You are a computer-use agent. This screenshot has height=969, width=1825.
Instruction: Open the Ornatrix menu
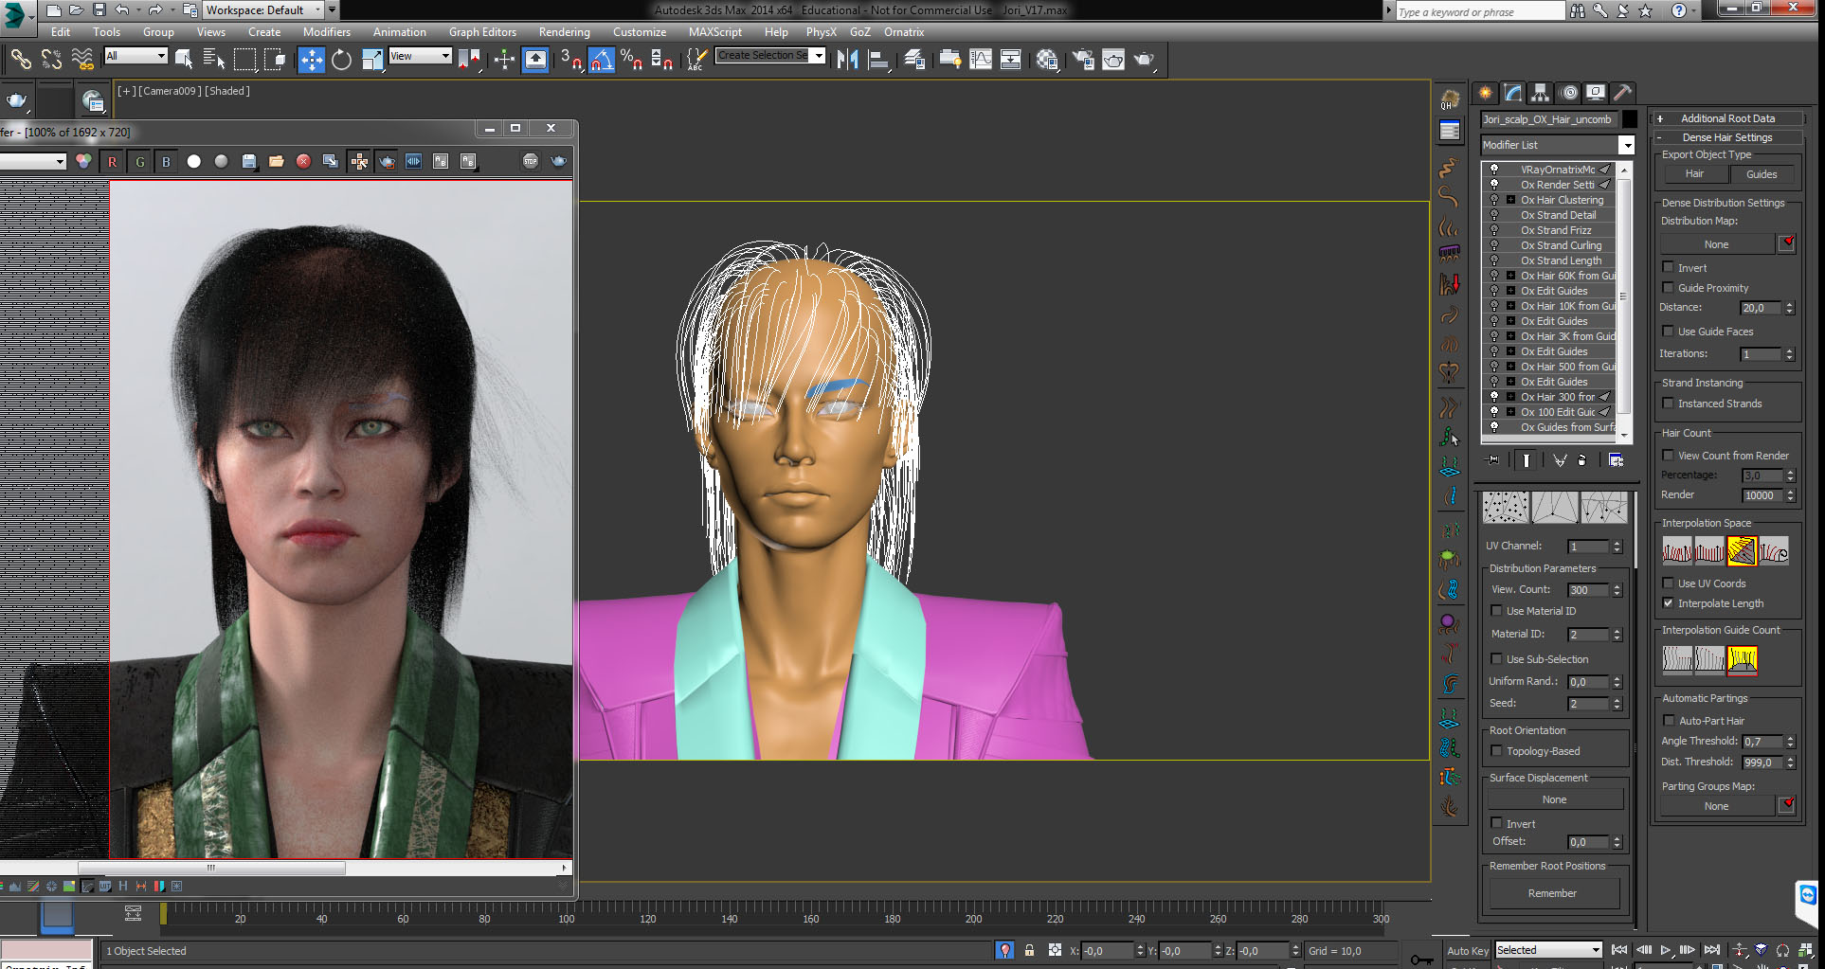tap(903, 32)
